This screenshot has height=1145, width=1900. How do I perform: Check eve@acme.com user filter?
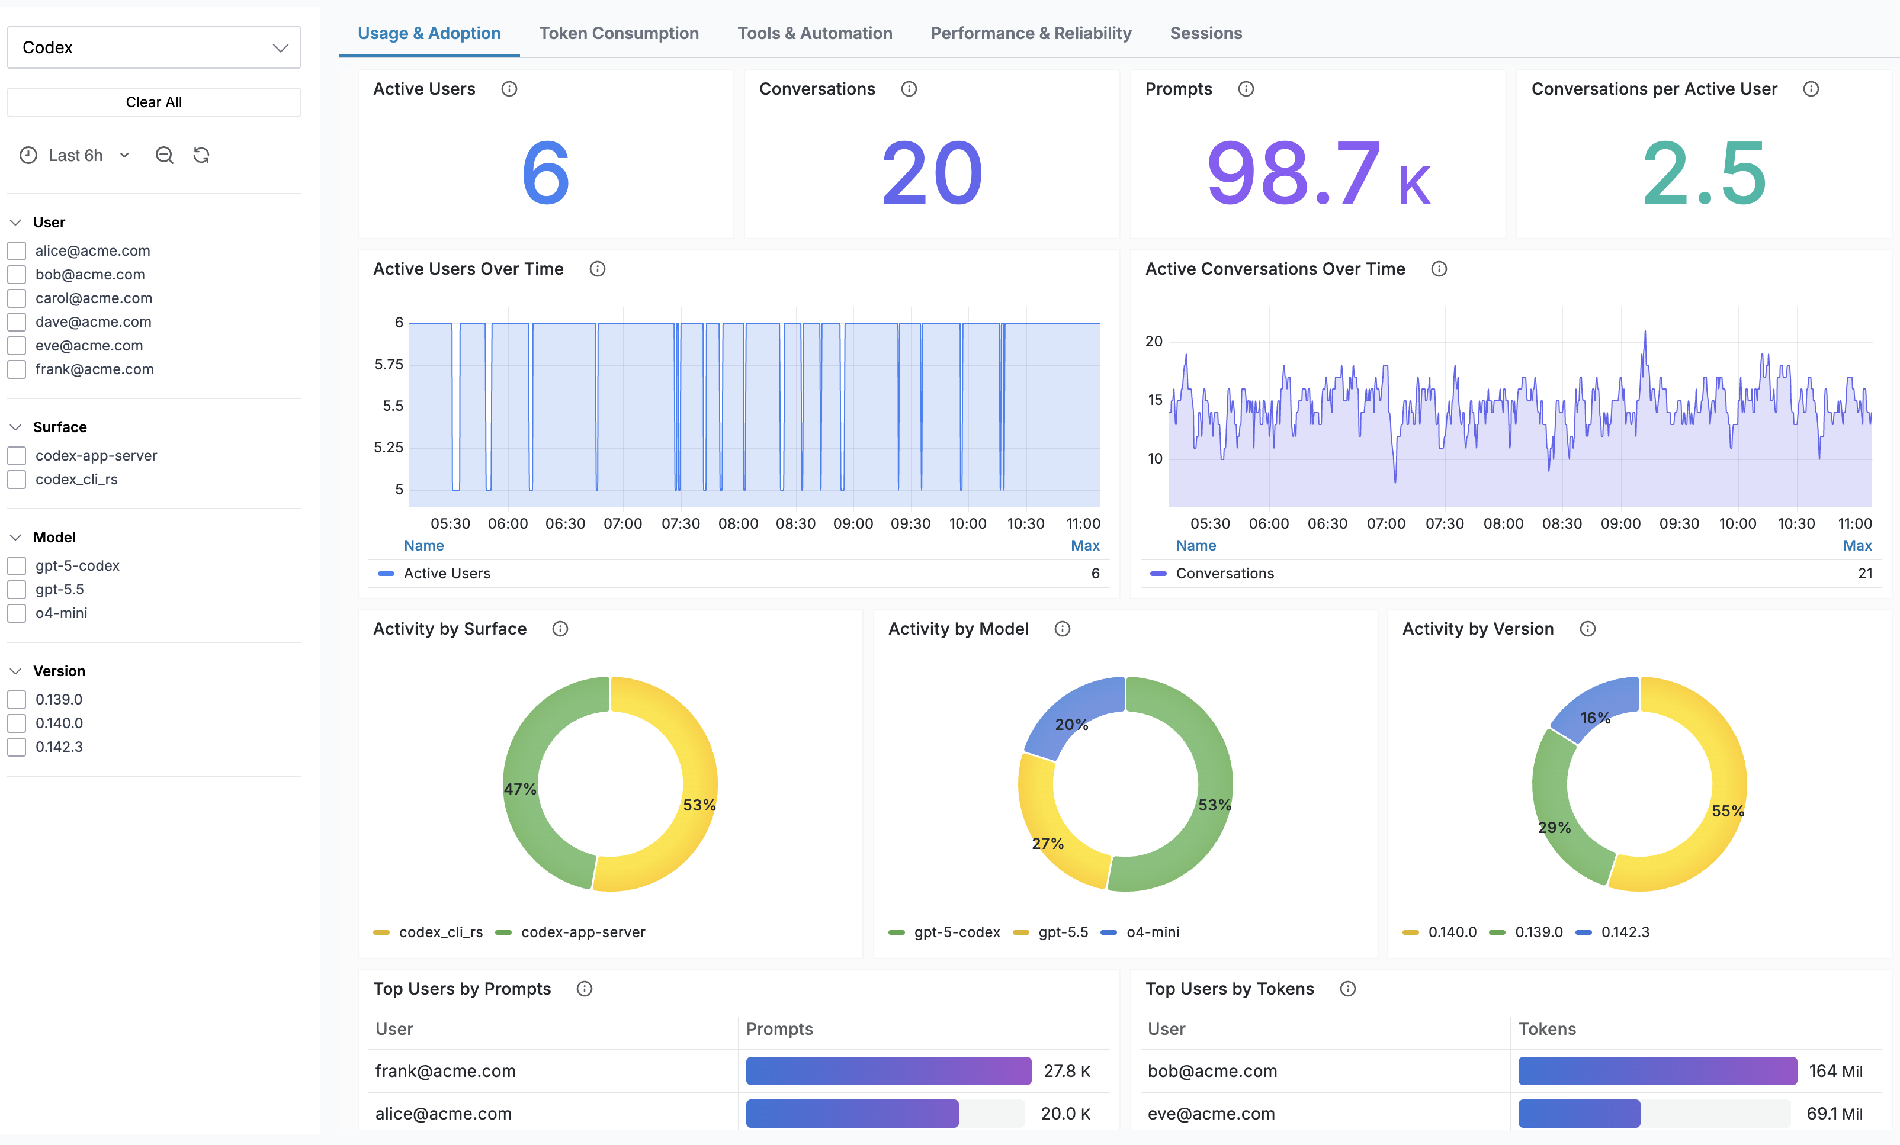tap(17, 345)
